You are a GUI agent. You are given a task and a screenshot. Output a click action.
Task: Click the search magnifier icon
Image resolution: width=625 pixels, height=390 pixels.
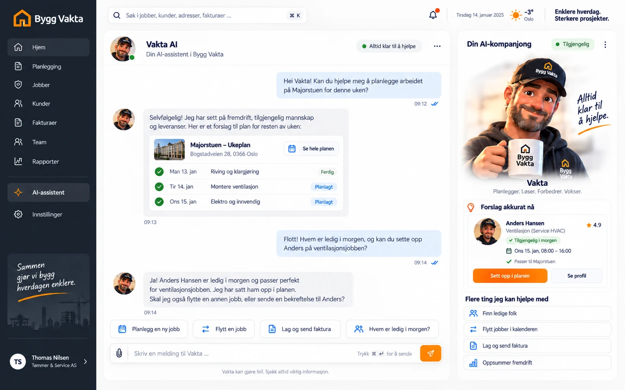117,15
